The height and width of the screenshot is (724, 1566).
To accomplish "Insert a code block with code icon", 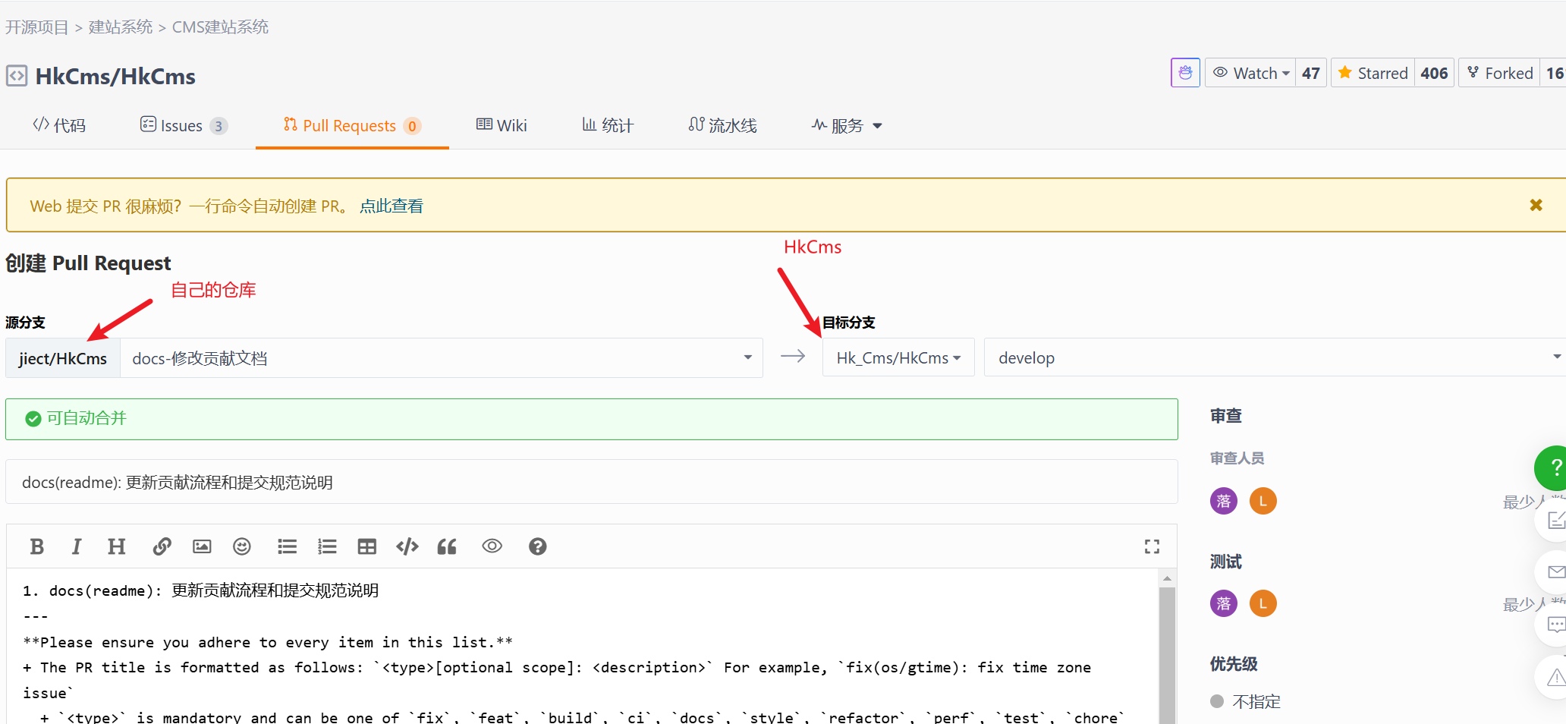I will pyautogui.click(x=407, y=546).
